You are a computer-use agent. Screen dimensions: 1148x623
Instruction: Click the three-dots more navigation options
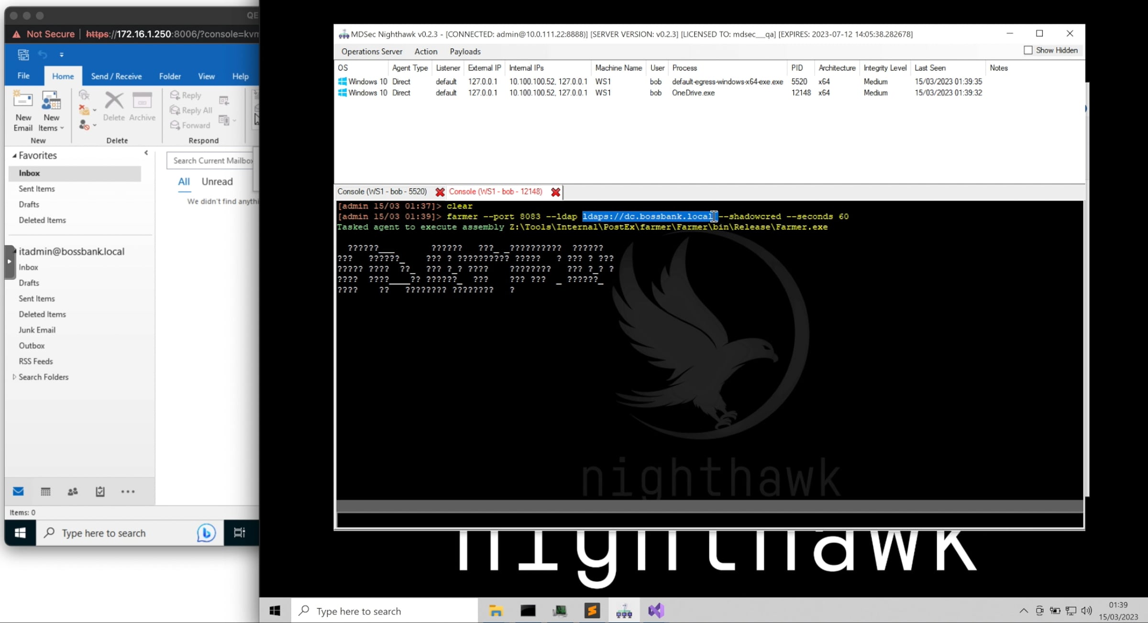pos(128,492)
